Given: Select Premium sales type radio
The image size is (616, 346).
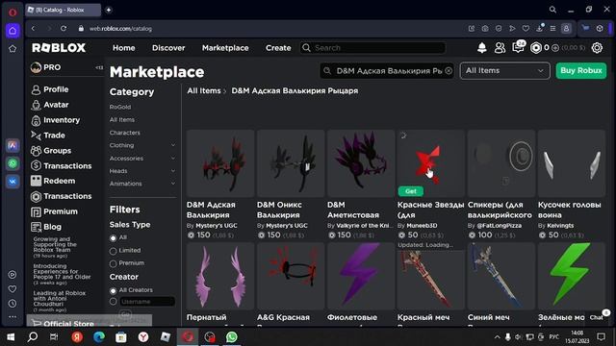Looking at the screenshot, I should pos(114,263).
